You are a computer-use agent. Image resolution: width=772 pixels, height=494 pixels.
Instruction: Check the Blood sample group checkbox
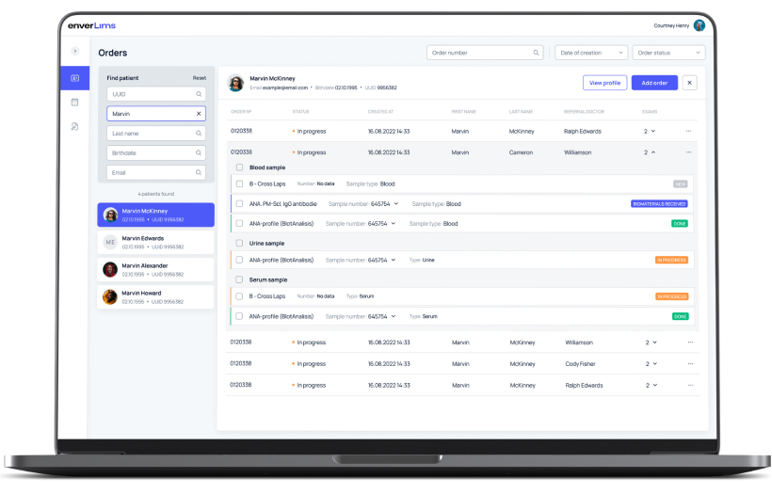239,167
